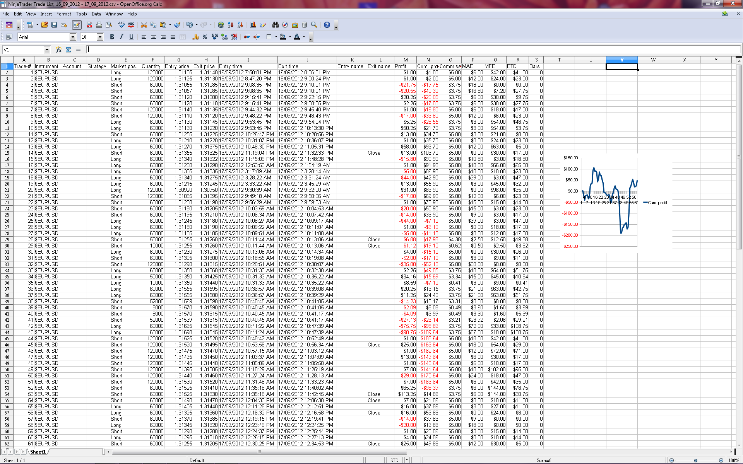
Task: Open the Borders dropdown arrow
Action: pyautogui.click(x=276, y=37)
